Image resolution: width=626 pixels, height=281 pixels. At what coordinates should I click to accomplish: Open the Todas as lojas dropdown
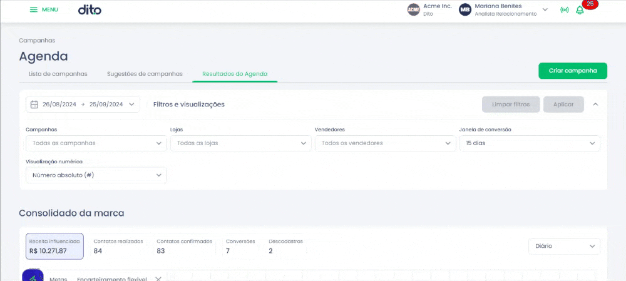241,143
